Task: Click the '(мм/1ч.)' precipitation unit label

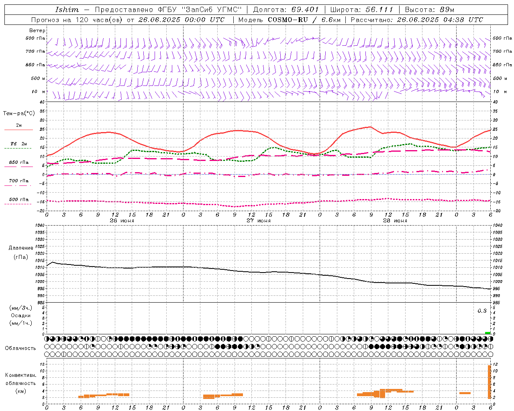Action: (21, 323)
